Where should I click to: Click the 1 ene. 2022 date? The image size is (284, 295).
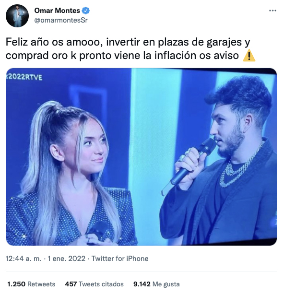(66, 259)
